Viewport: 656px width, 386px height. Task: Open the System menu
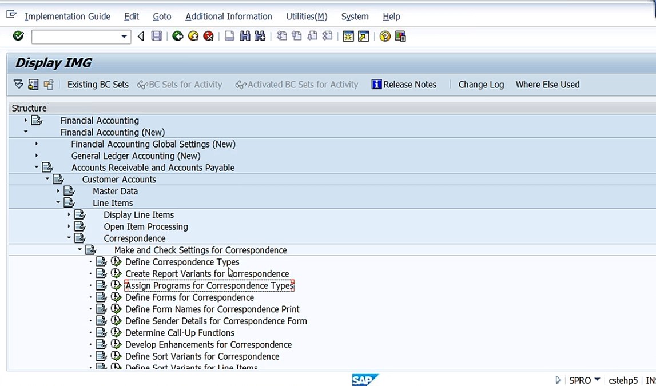pyautogui.click(x=355, y=17)
